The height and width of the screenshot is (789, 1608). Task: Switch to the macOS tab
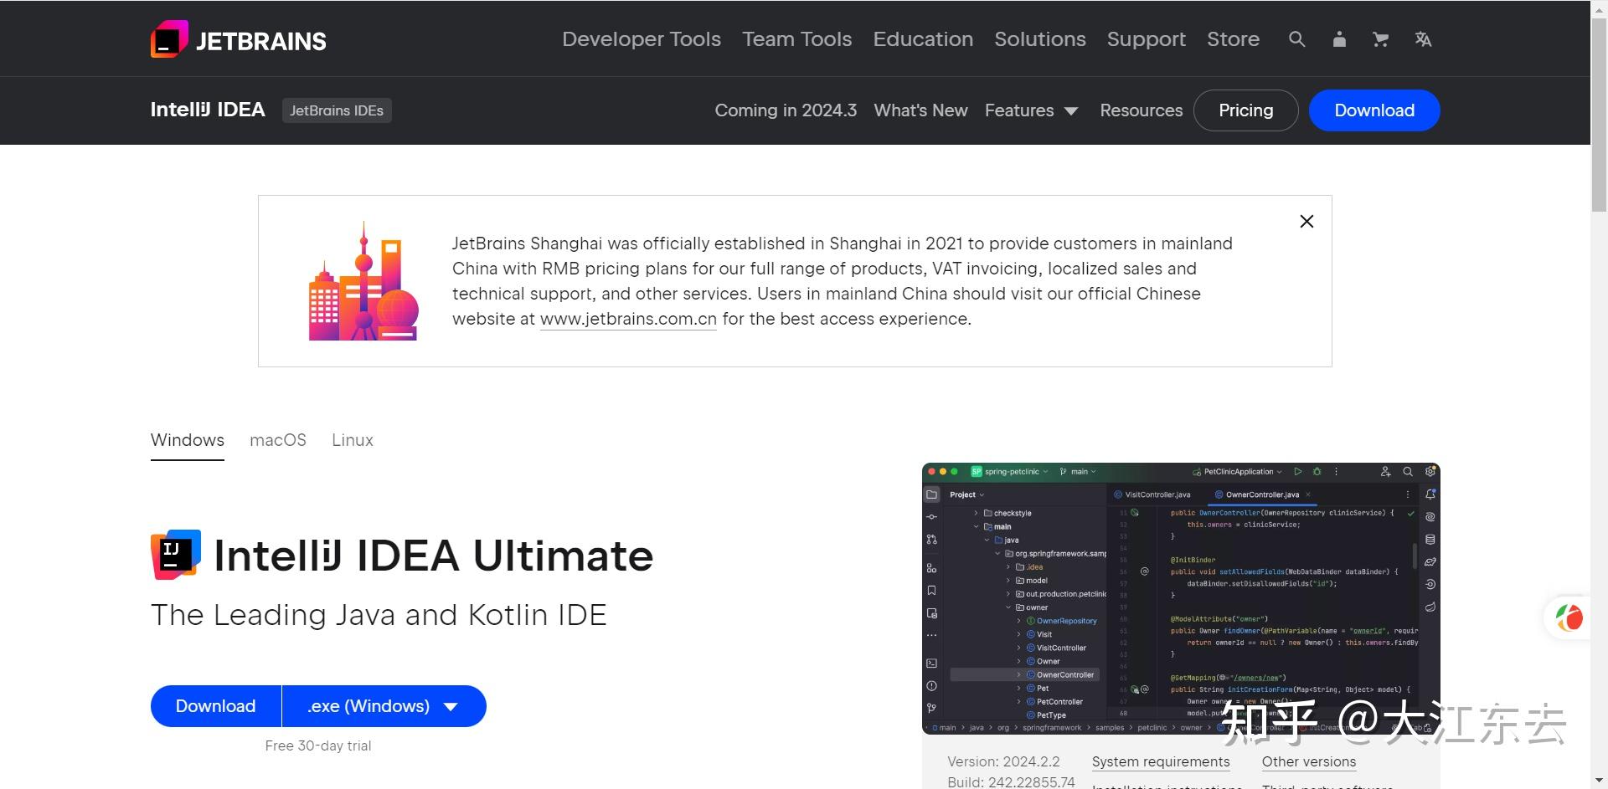[x=278, y=440]
